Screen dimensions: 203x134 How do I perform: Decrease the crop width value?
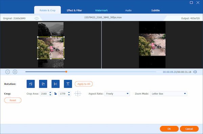50,95
